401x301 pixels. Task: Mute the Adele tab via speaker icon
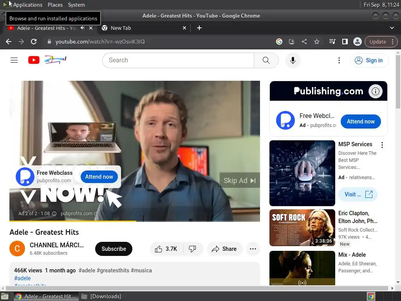(82, 28)
